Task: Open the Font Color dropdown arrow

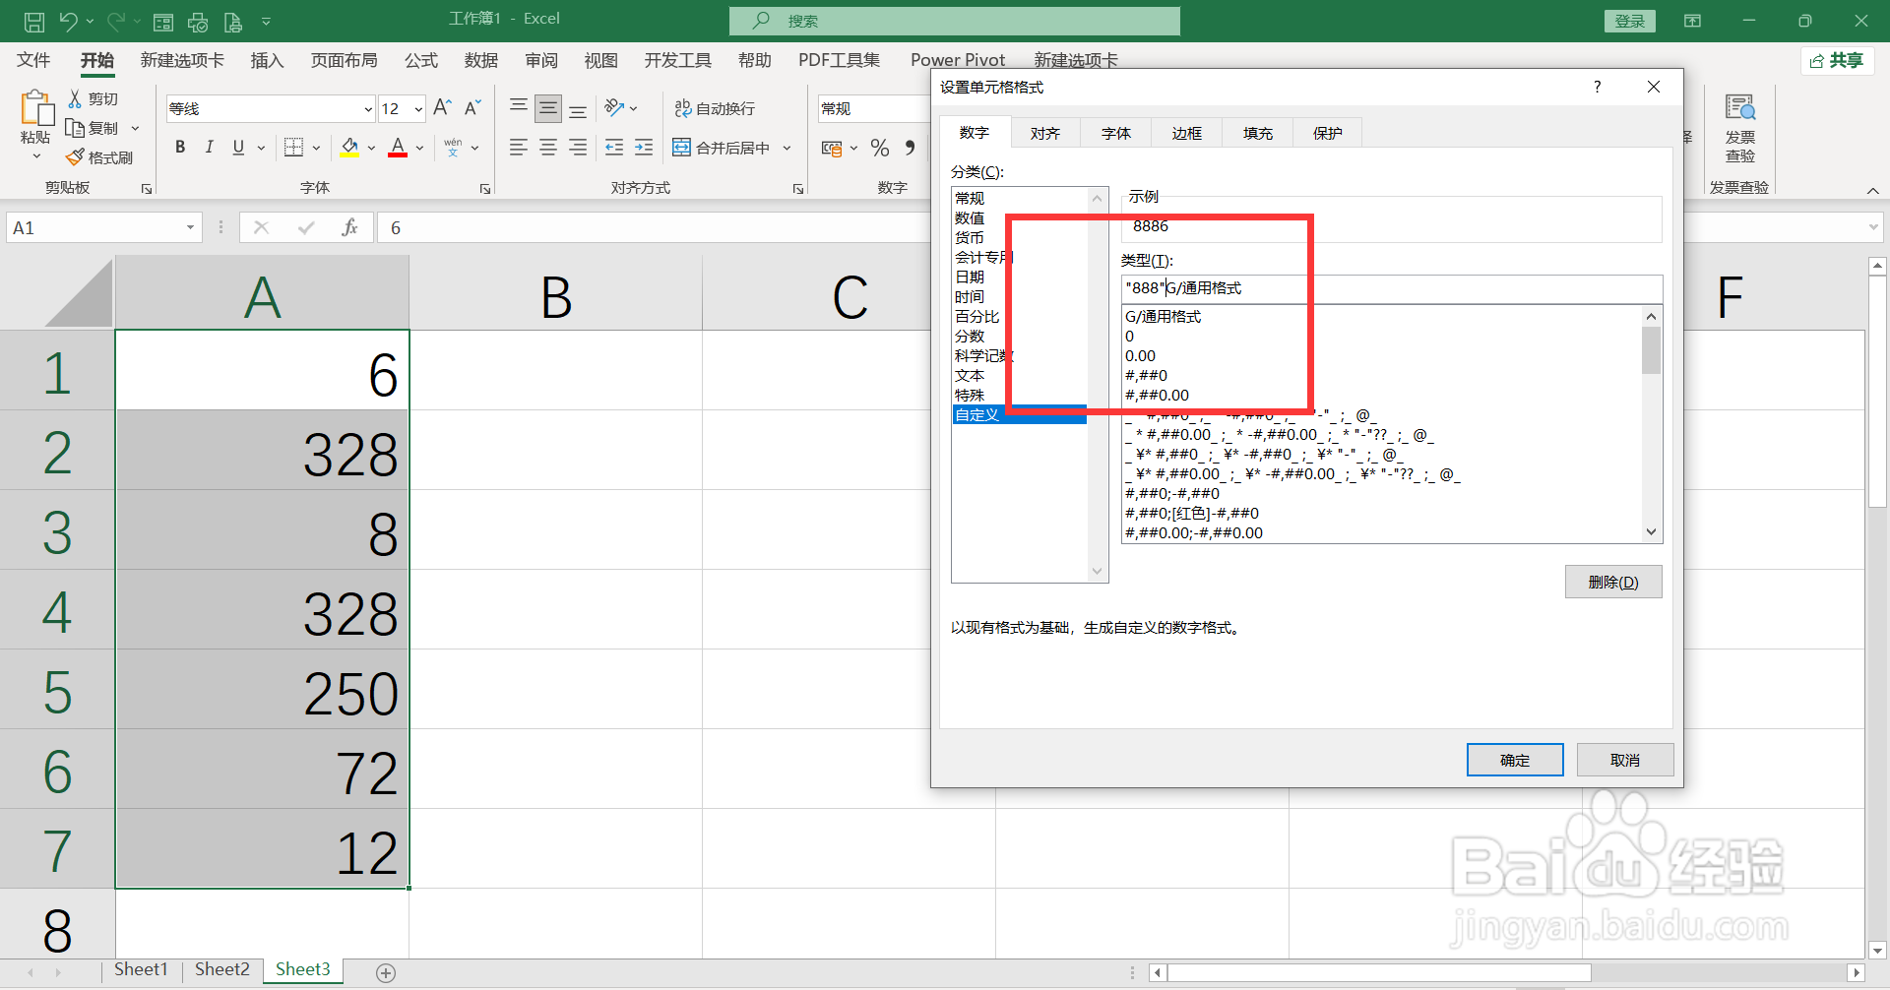Action: point(419,148)
